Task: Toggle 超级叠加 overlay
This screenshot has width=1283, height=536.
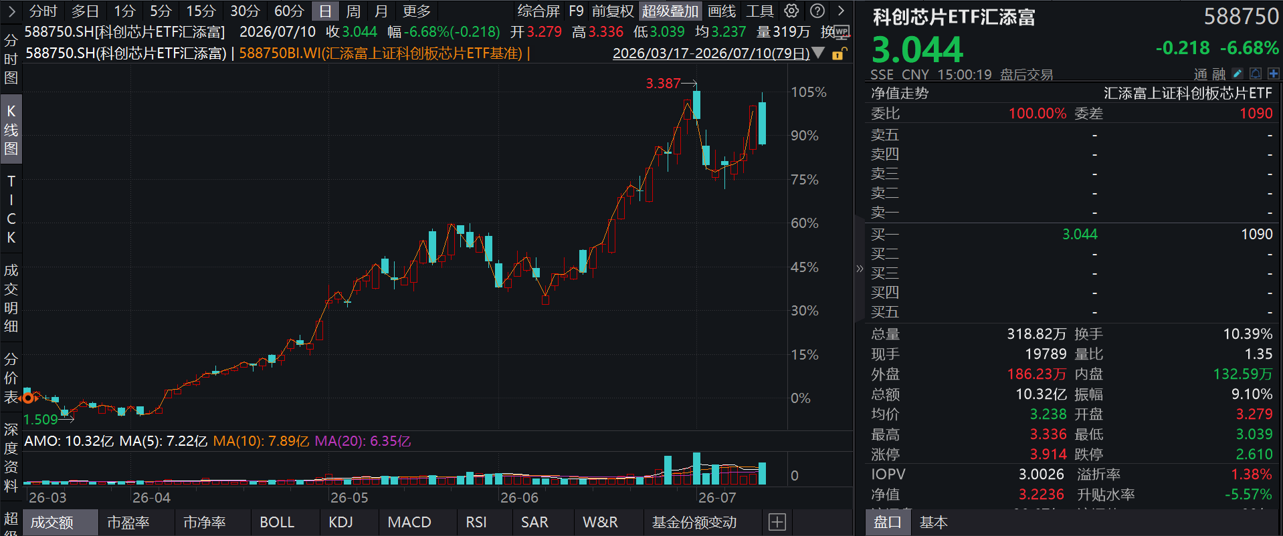Action: click(670, 11)
